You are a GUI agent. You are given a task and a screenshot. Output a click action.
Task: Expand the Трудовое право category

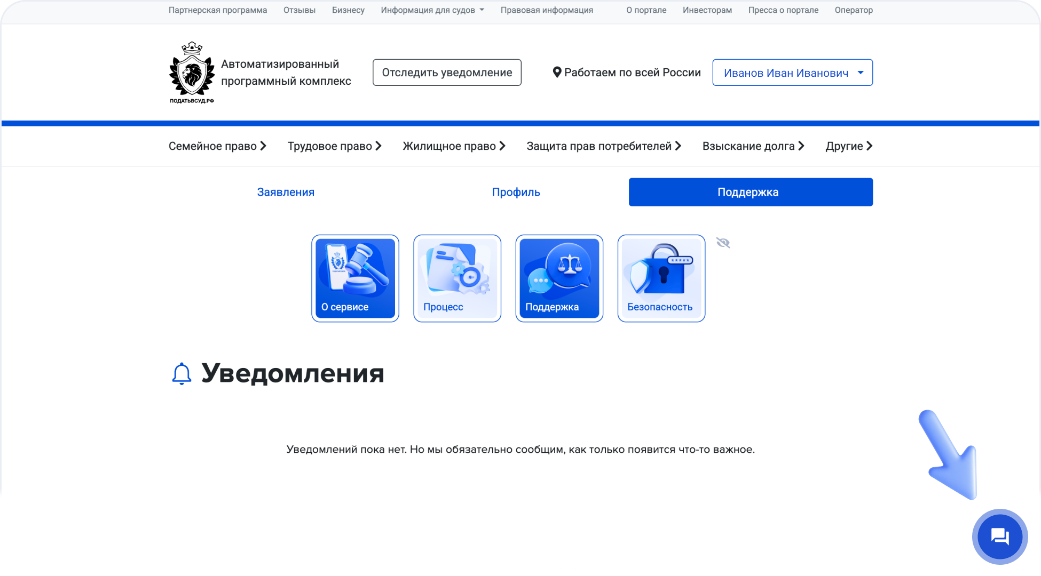(x=335, y=146)
